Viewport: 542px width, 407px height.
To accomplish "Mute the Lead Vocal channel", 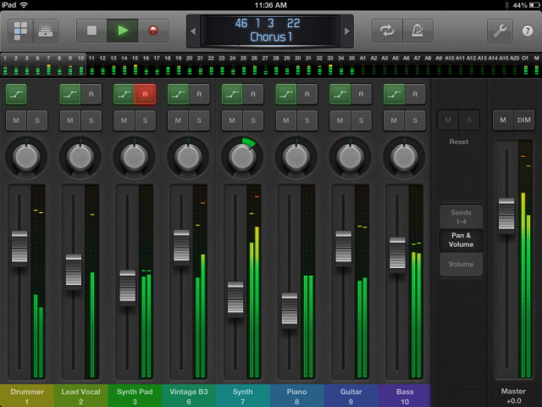I will 70,120.
